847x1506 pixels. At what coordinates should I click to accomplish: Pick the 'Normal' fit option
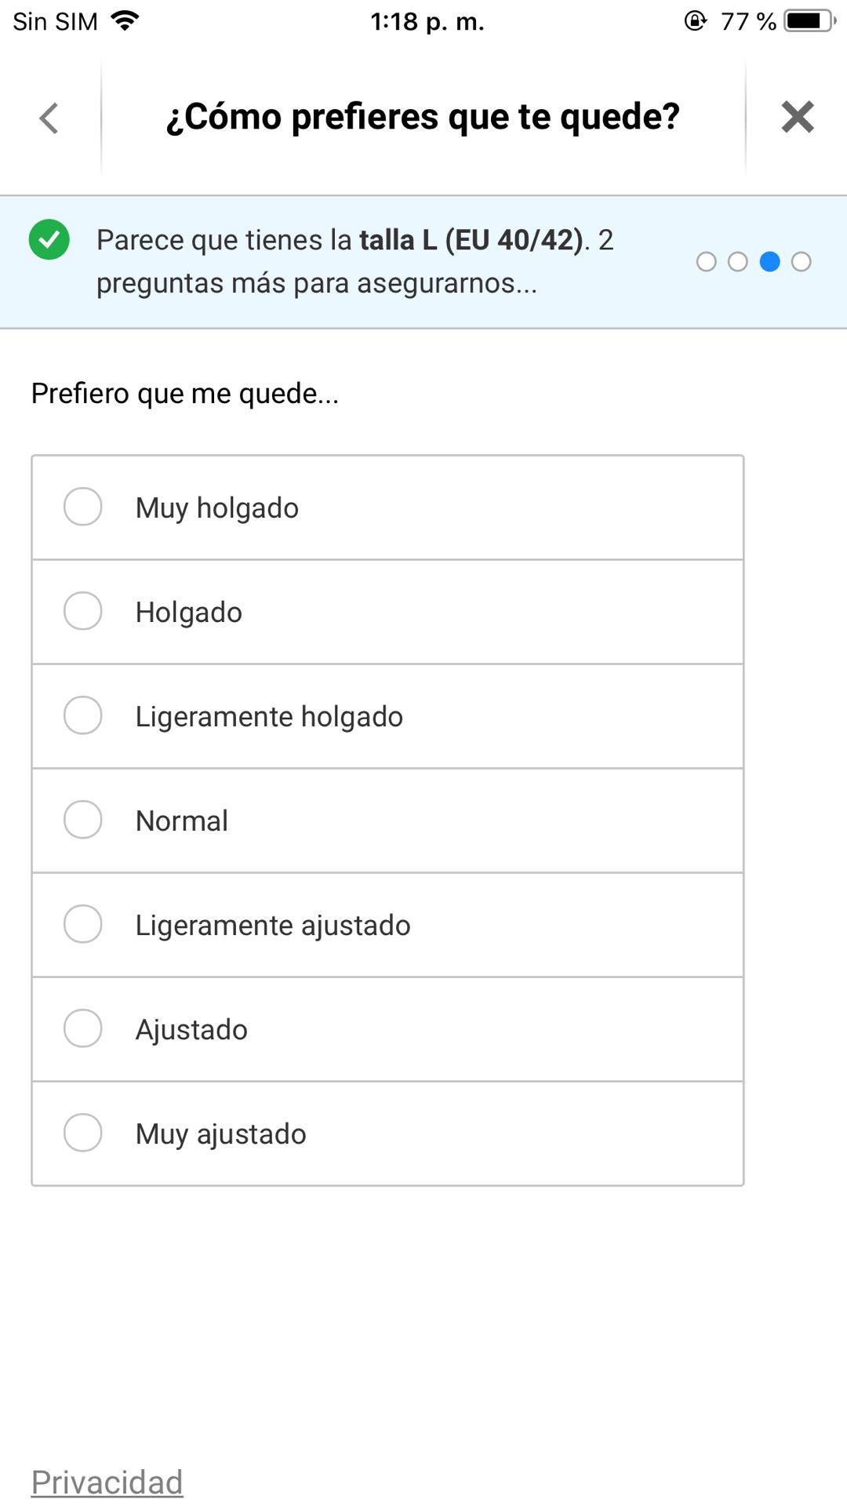pyautogui.click(x=83, y=820)
